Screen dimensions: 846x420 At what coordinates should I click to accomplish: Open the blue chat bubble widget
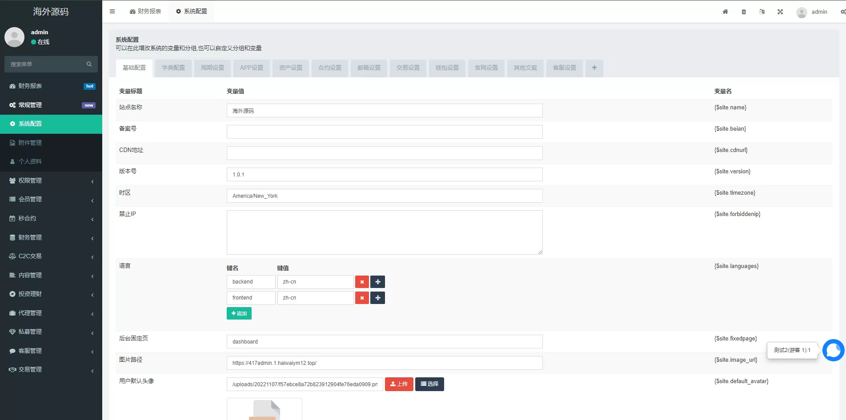click(x=833, y=350)
